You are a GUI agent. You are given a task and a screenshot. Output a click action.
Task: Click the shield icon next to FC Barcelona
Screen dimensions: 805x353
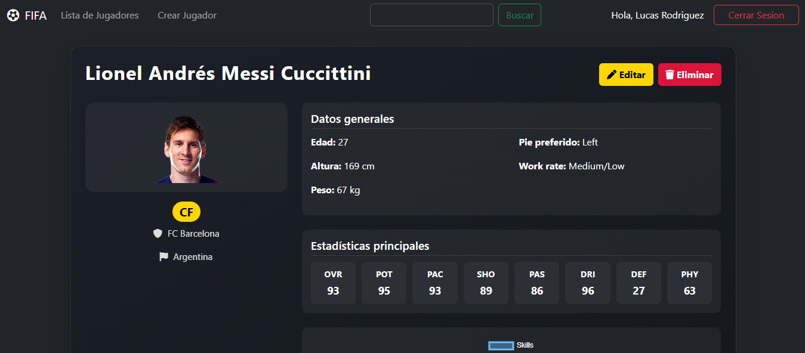tap(157, 233)
